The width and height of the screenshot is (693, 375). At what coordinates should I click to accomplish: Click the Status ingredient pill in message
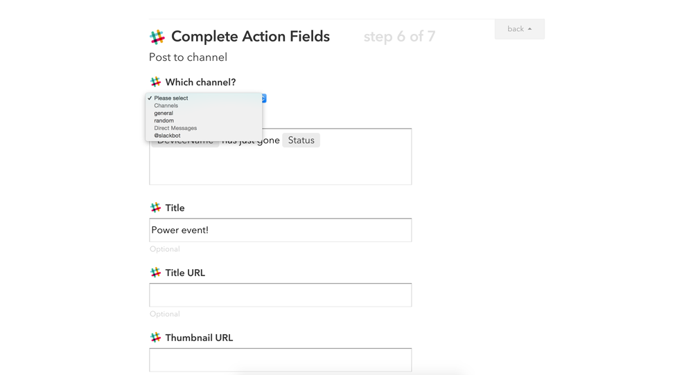tap(301, 140)
